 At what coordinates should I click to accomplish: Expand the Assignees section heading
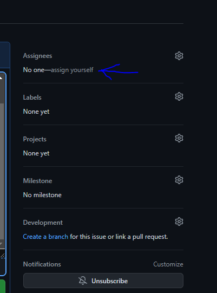click(x=37, y=56)
